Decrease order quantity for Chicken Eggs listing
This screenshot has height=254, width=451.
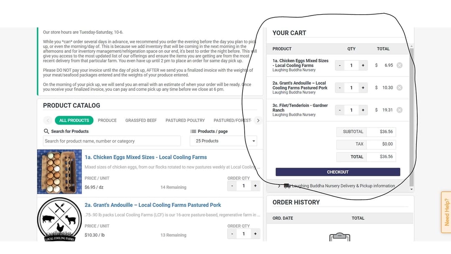coord(232,186)
